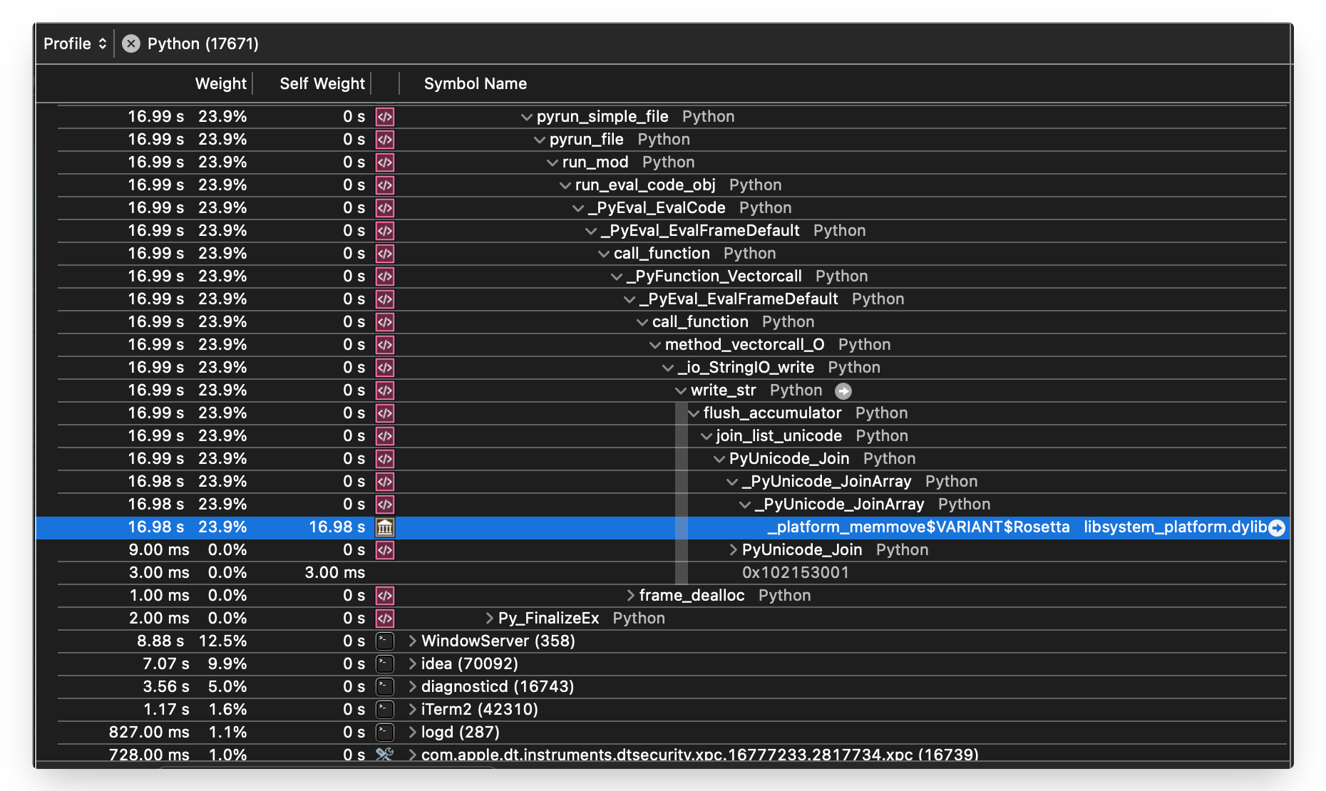1326x791 pixels.
Task: Click source code icon for run_eval_code_obj
Action: point(385,185)
